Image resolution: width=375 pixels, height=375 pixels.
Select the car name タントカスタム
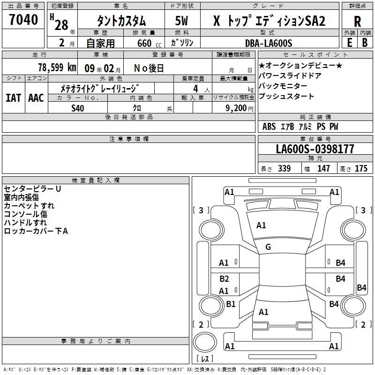[x=121, y=21]
